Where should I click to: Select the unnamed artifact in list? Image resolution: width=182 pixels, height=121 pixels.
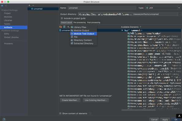[x=43, y=9]
